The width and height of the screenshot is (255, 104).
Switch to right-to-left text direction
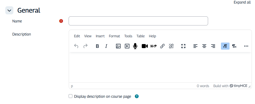click(234, 46)
